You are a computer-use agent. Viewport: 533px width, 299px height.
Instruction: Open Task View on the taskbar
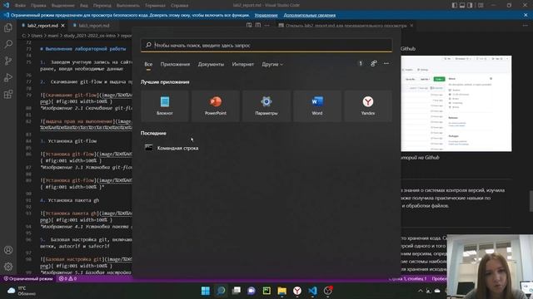point(237,291)
